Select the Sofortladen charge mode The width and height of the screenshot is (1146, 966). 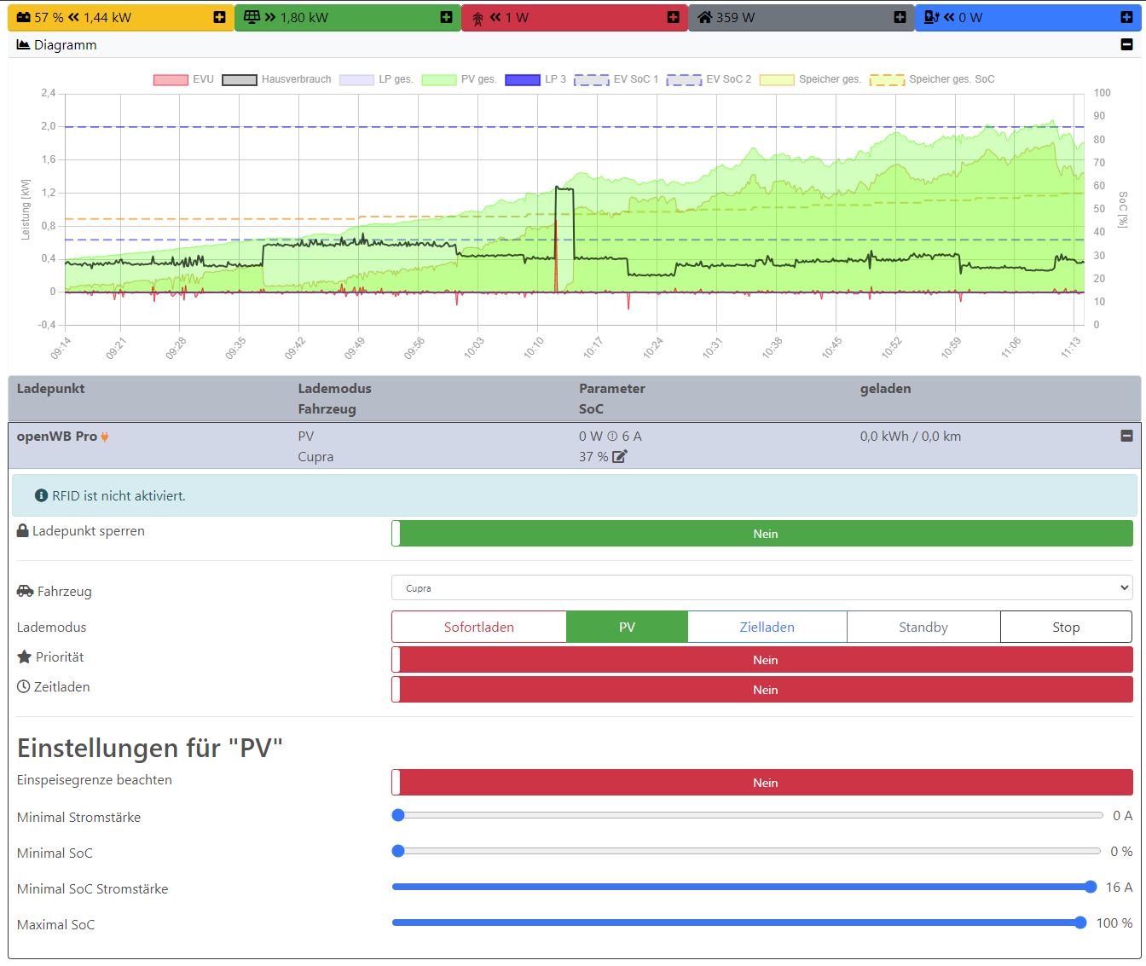point(478,627)
